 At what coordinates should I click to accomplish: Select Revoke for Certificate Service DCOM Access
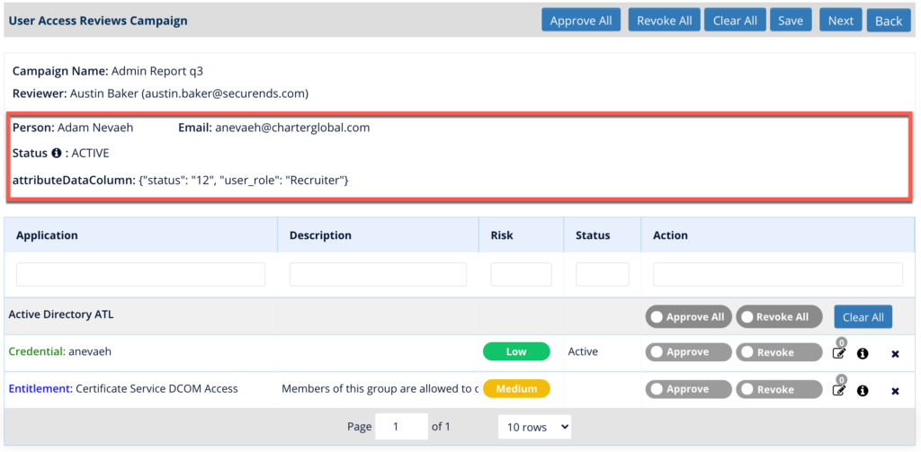point(779,389)
